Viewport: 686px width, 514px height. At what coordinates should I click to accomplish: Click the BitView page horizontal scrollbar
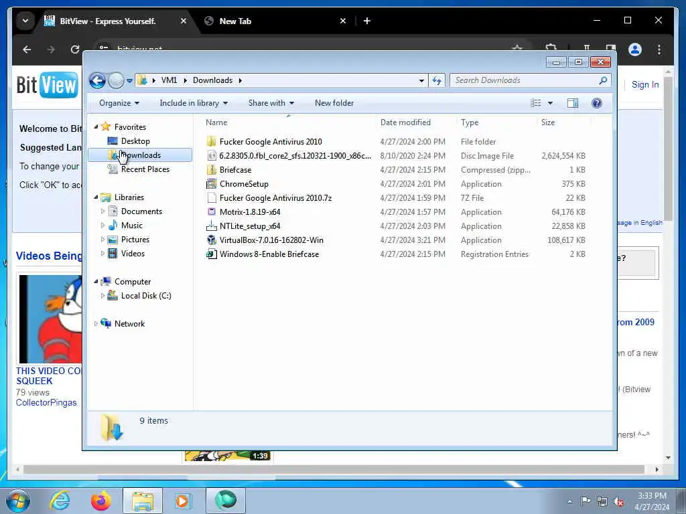click(334, 469)
